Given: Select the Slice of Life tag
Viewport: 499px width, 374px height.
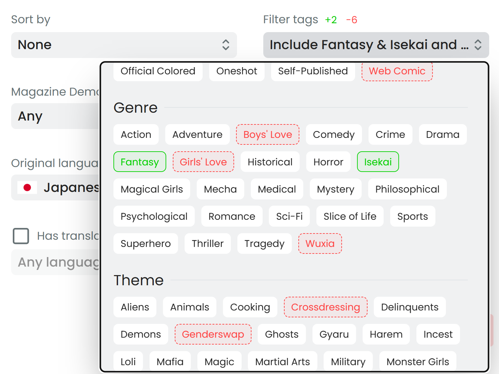Looking at the screenshot, I should pyautogui.click(x=349, y=216).
